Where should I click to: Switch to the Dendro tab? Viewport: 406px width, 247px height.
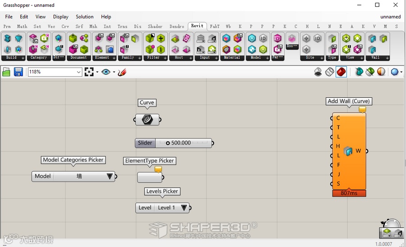[x=177, y=27]
